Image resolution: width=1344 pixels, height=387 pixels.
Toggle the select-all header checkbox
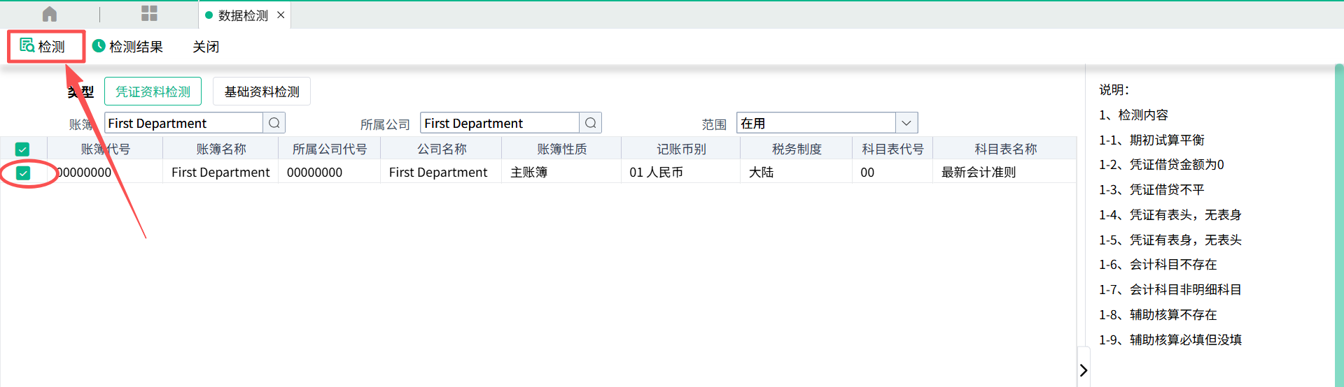tap(22, 149)
